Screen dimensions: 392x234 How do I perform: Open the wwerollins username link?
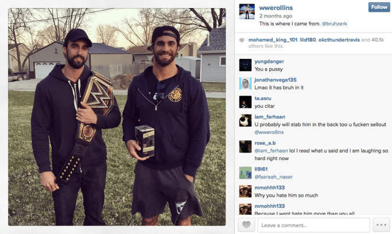click(276, 8)
